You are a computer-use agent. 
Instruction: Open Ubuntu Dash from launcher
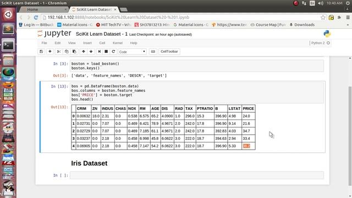8,15
